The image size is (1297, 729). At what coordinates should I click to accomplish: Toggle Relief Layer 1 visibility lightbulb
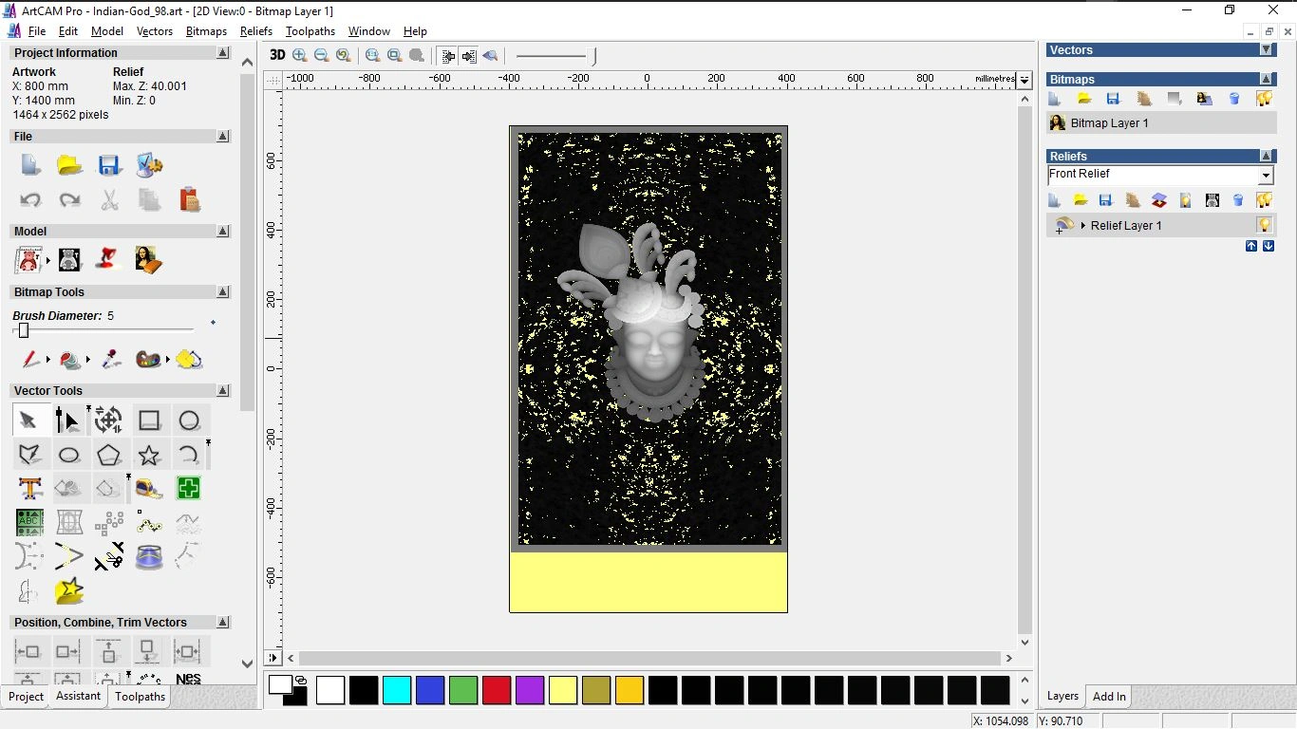click(1264, 225)
